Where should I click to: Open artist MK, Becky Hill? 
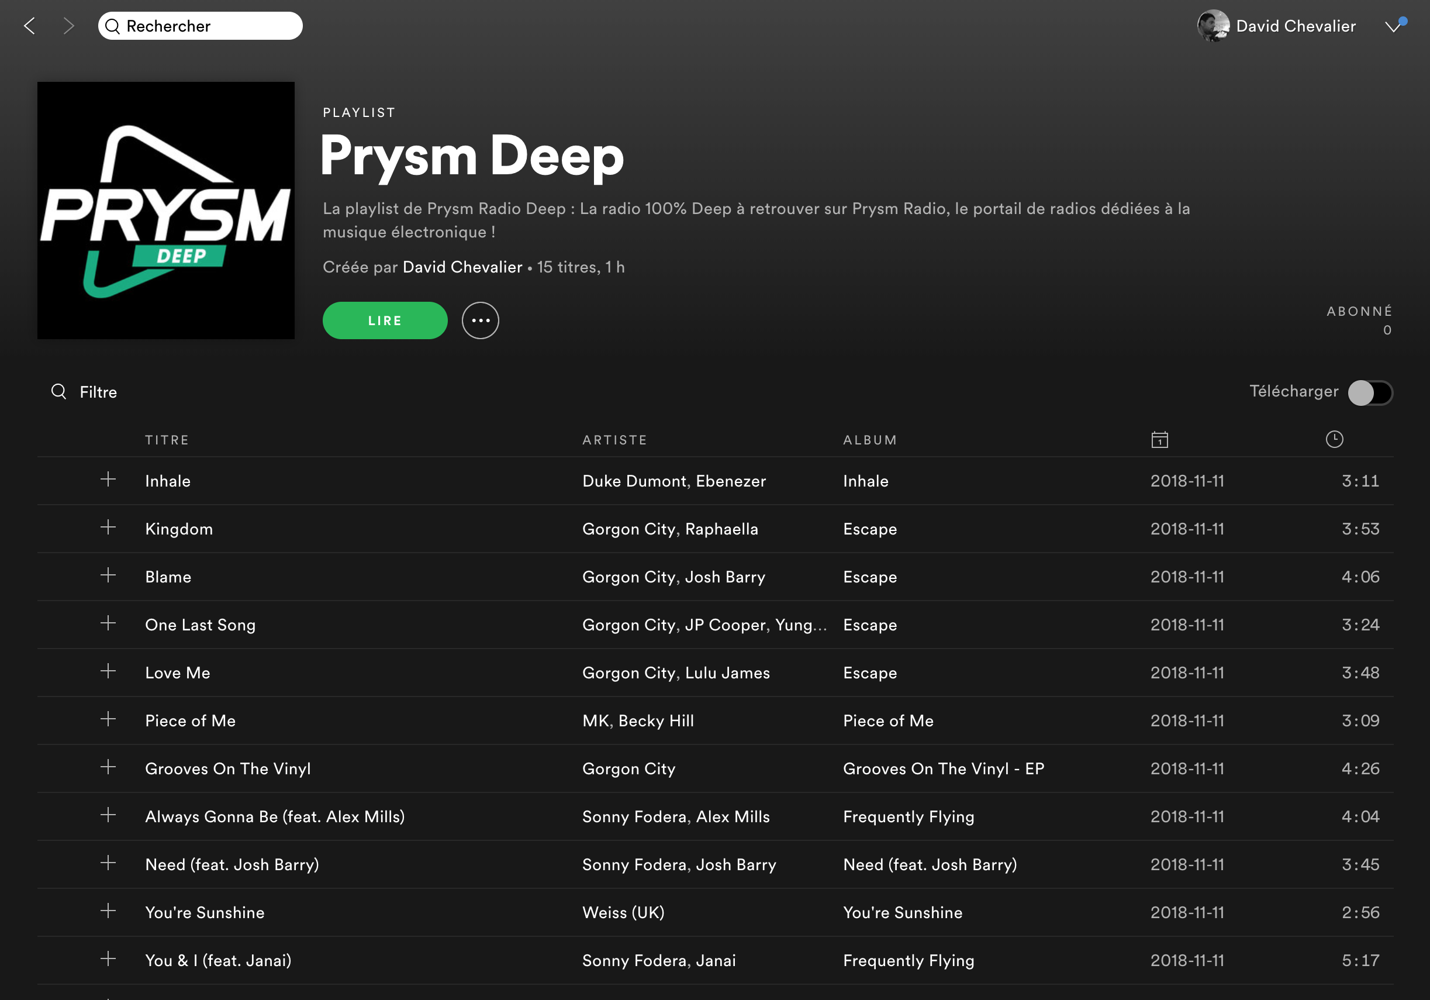pos(638,721)
